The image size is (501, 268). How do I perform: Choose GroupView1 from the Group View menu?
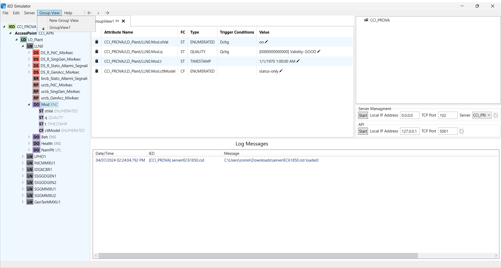click(x=66, y=27)
